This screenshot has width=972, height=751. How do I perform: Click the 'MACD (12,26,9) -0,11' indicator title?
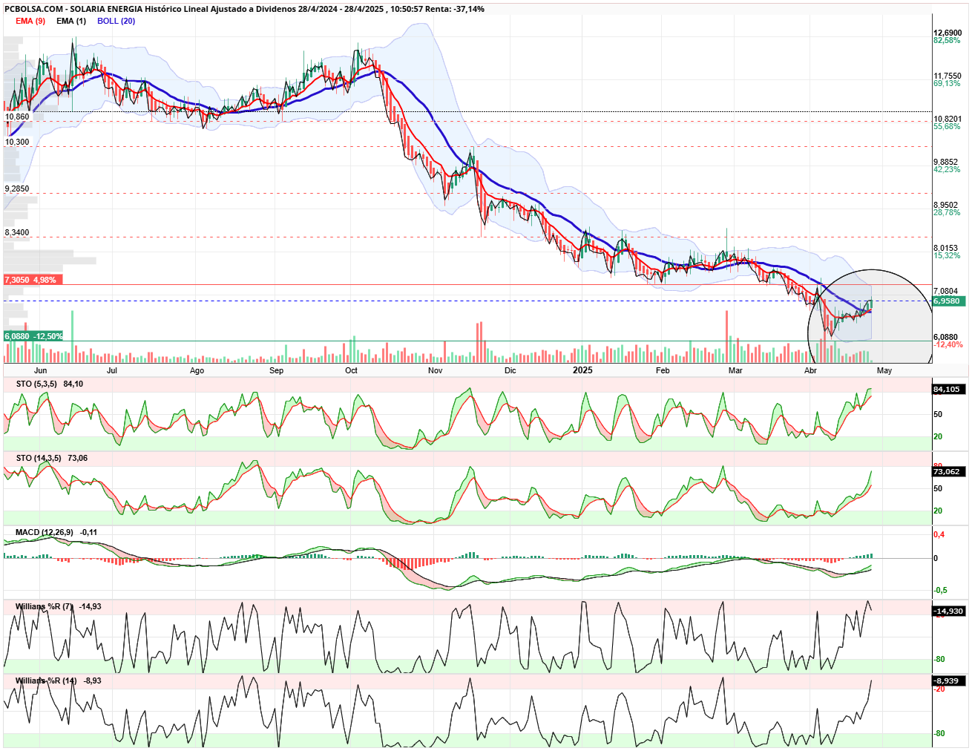click(x=56, y=532)
